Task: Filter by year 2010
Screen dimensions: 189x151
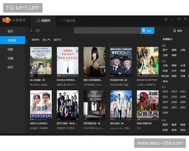Action: pyautogui.click(x=174, y=97)
